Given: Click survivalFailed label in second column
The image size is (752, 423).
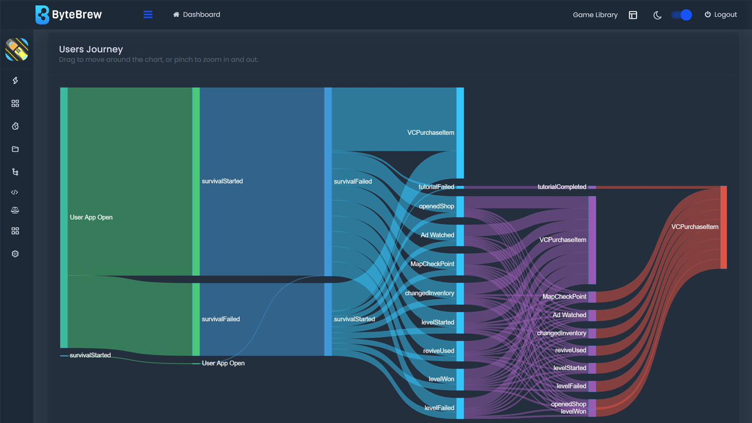Looking at the screenshot, I should (221, 319).
